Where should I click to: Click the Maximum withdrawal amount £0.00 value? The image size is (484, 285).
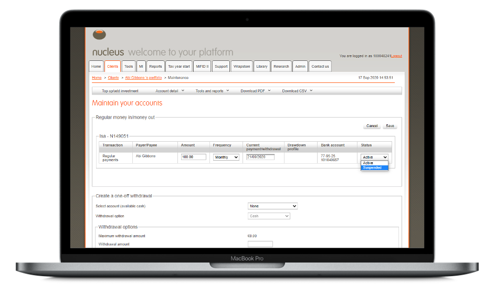point(252,236)
